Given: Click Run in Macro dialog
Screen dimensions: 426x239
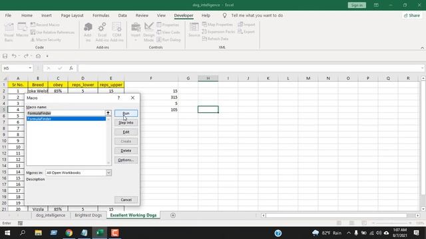Looking at the screenshot, I should (x=126, y=114).
